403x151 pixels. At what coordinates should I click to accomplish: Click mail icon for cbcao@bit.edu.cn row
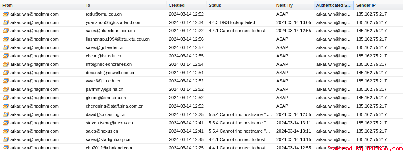point(6,56)
